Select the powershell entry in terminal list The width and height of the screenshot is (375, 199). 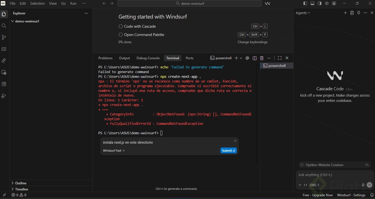(277, 66)
